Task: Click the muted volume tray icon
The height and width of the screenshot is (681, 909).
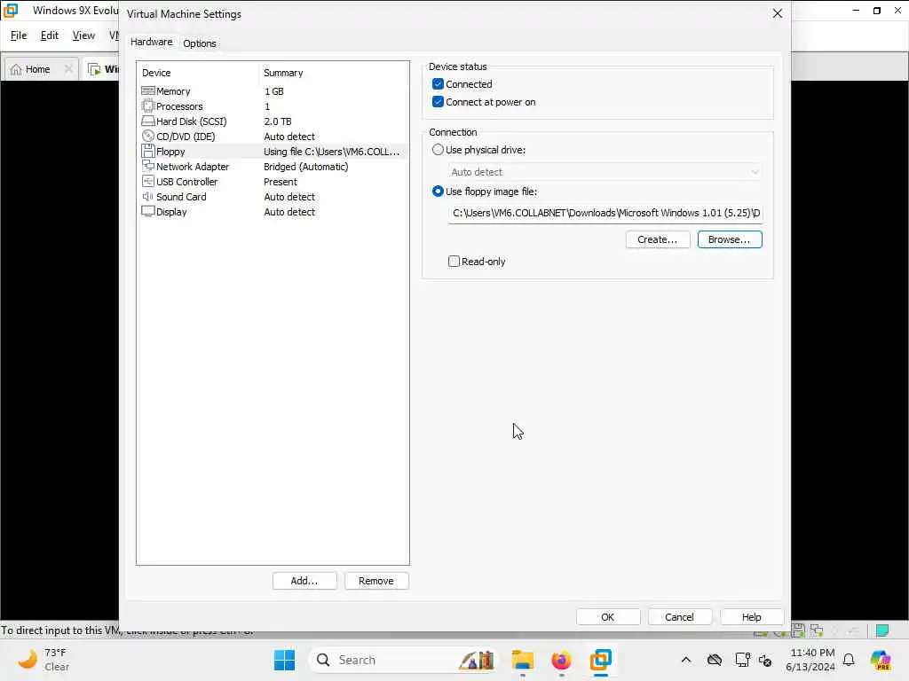Action: (765, 660)
